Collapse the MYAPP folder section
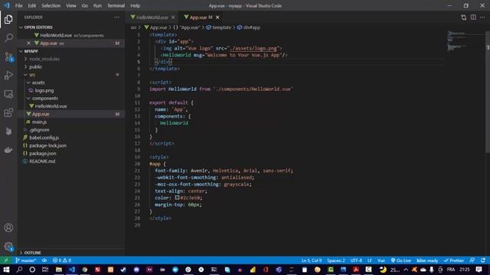Viewport: 490px width, 275px height. (x=31, y=51)
